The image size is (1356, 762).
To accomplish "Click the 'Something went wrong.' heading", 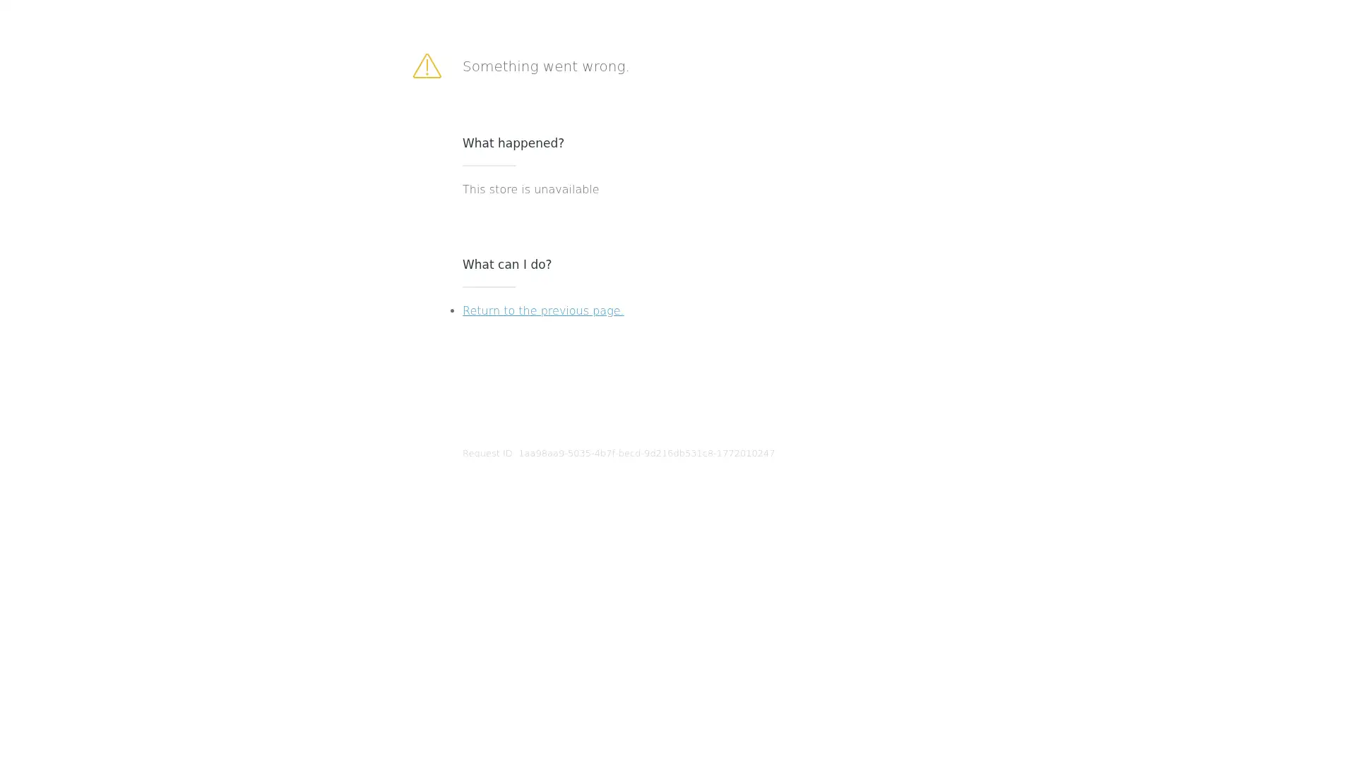I will (x=545, y=66).
